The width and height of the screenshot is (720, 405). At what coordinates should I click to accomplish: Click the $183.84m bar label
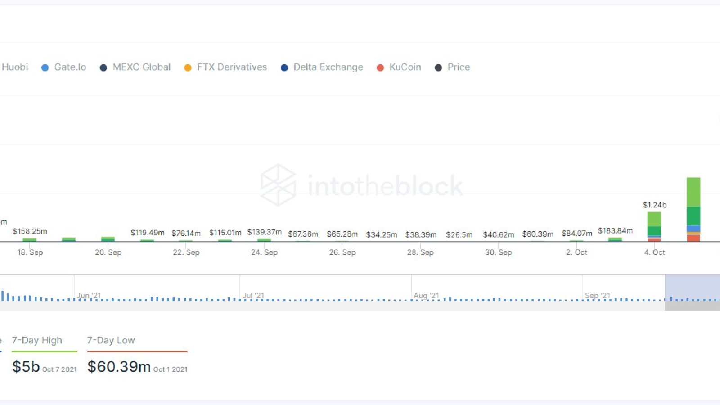615,231
